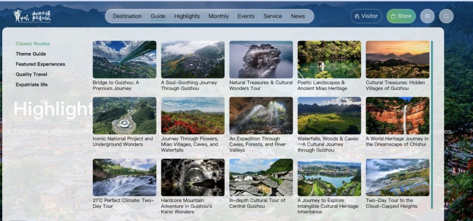This screenshot has width=473, height=221.
Task: Open Hardcore Mountain Adventure route link
Action: (x=186, y=206)
